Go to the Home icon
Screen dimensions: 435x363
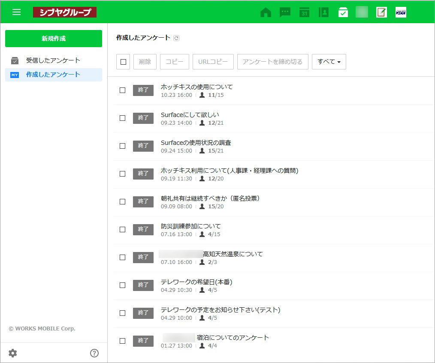[x=266, y=12]
